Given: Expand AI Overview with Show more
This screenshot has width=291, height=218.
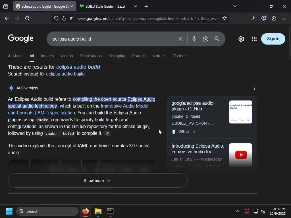Looking at the screenshot, I should coord(98,181).
